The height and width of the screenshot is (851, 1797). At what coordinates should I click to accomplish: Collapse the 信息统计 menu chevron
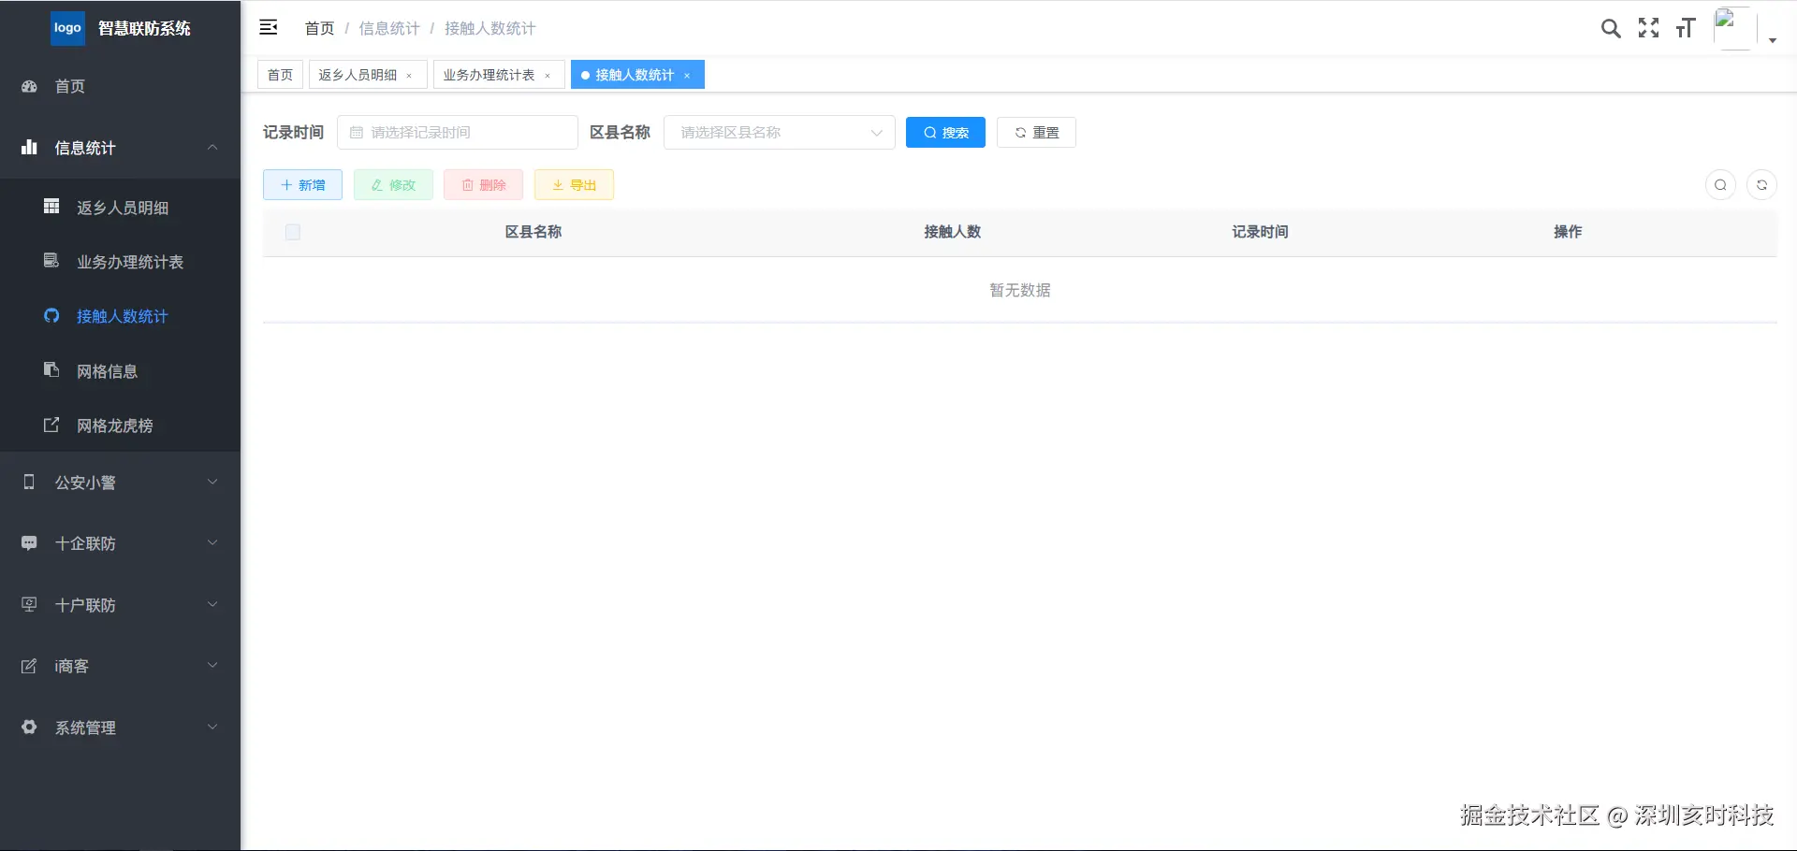tap(212, 147)
